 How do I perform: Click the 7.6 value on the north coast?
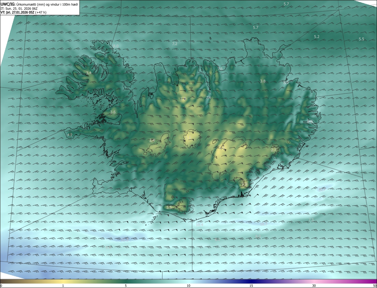point(220,69)
